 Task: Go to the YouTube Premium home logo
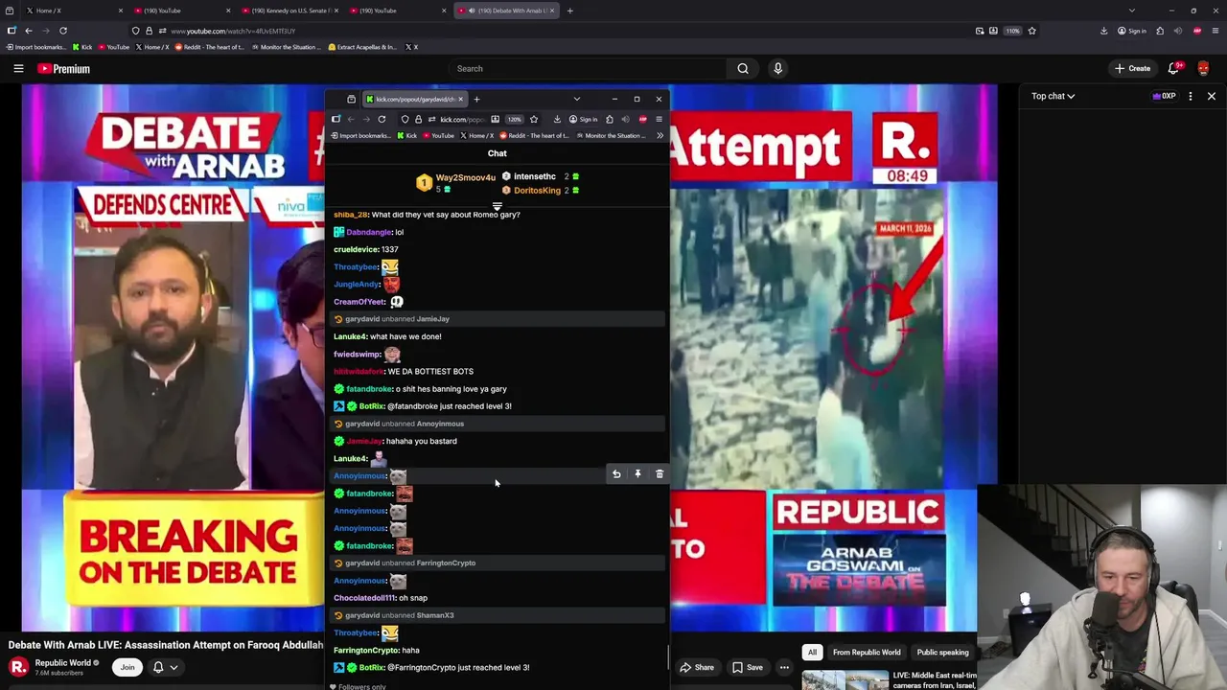pos(63,68)
